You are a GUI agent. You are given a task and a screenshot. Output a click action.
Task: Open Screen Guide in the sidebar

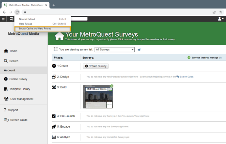point(19,120)
